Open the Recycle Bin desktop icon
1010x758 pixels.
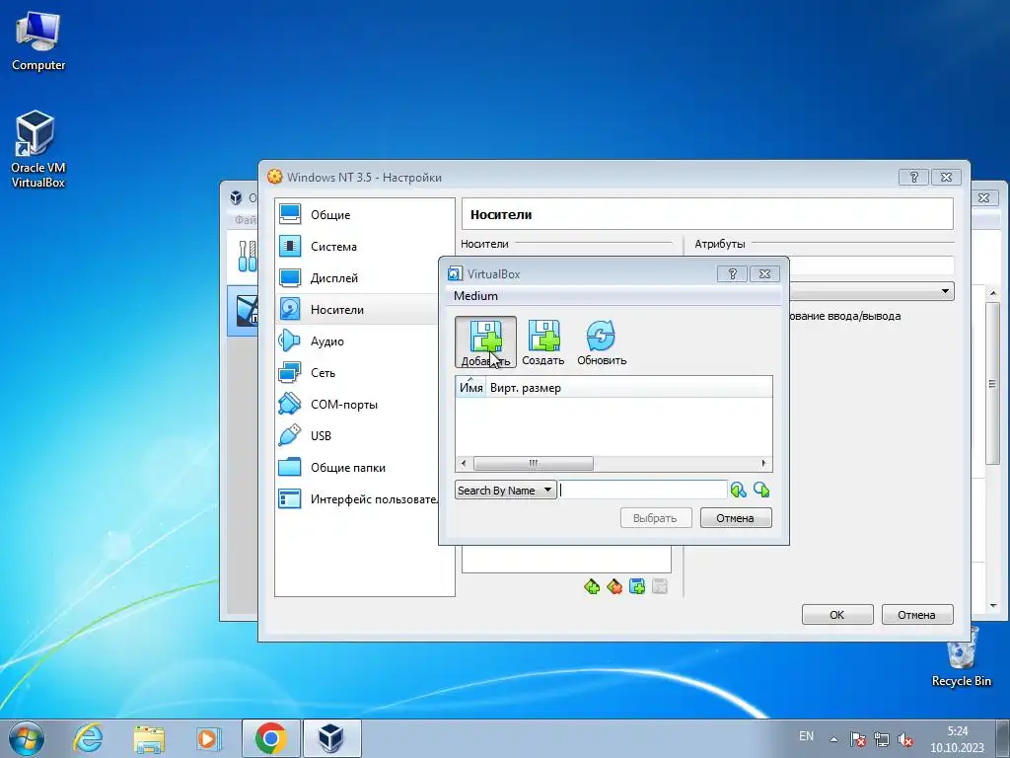click(x=962, y=657)
